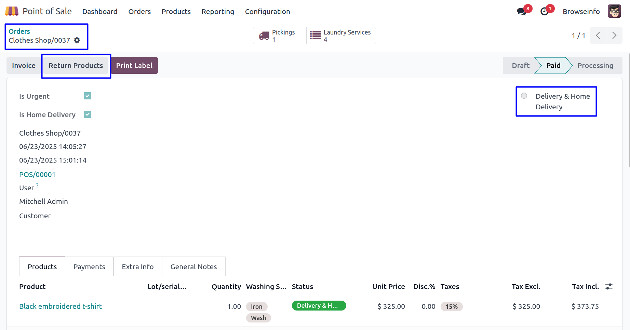Select Delivery & Home Delivery radio button
This screenshot has height=330, width=630.
(524, 96)
